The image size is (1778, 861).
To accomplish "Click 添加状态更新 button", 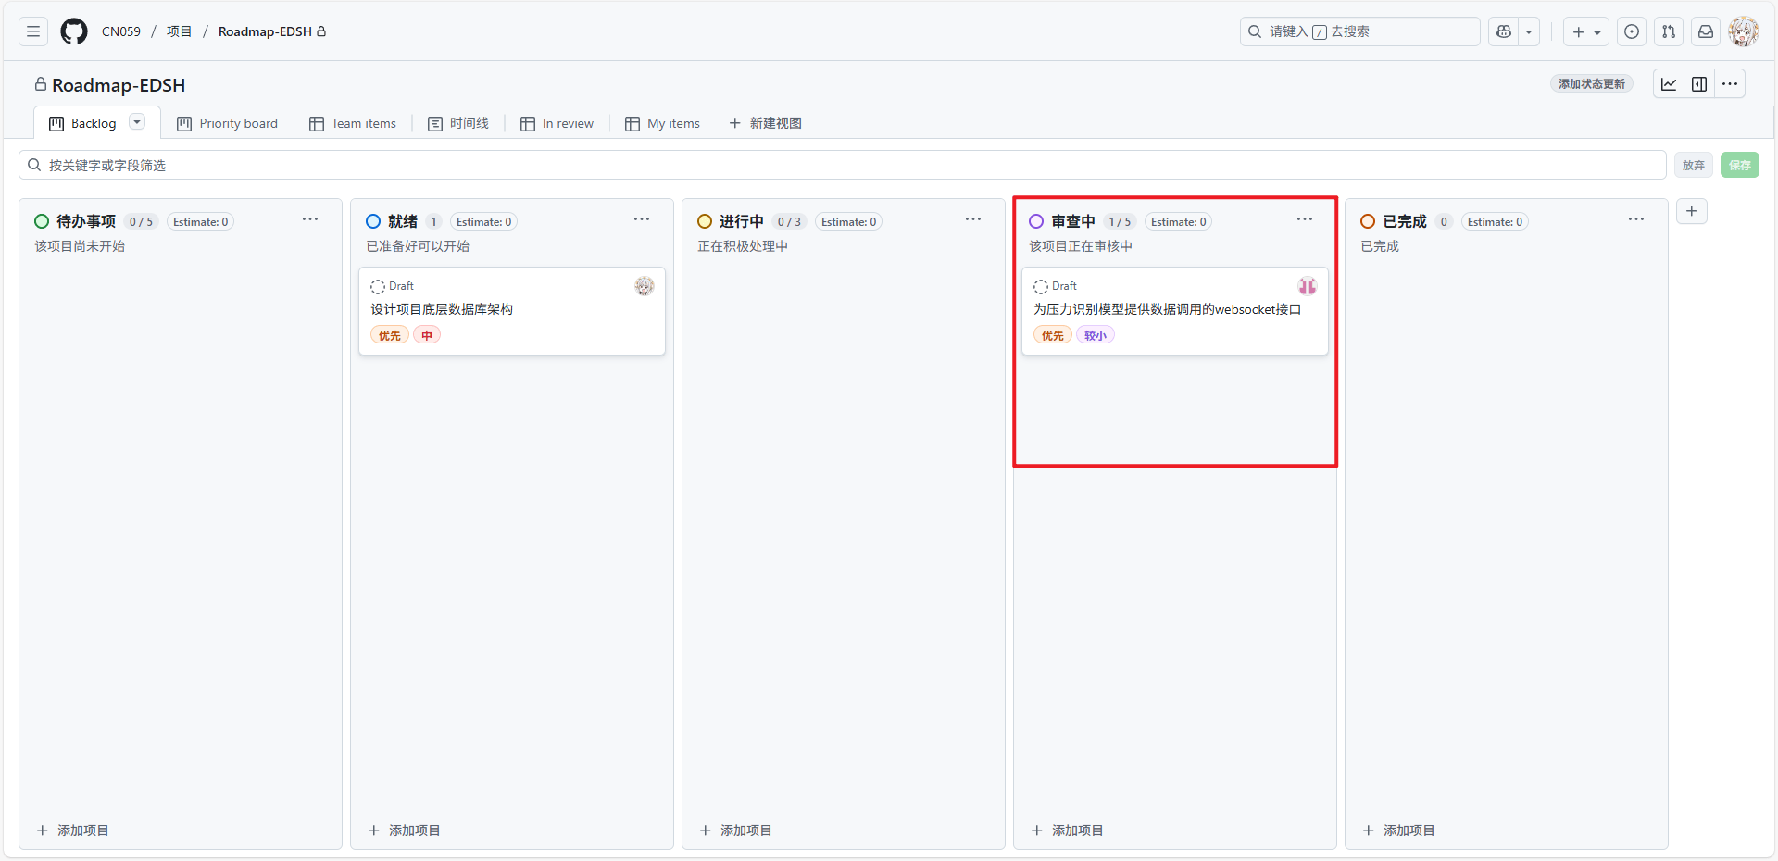I will (x=1591, y=84).
